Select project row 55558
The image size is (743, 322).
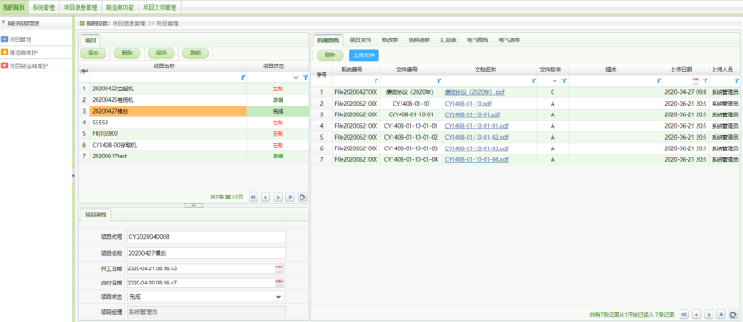[x=193, y=123]
